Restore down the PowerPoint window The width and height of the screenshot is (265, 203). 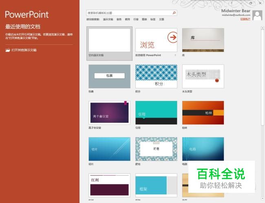tap(251, 3)
